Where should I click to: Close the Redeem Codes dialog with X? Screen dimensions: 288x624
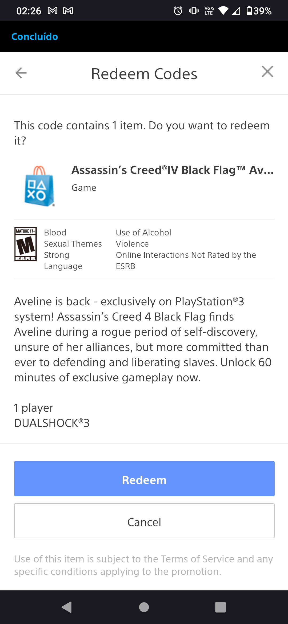[x=267, y=72]
